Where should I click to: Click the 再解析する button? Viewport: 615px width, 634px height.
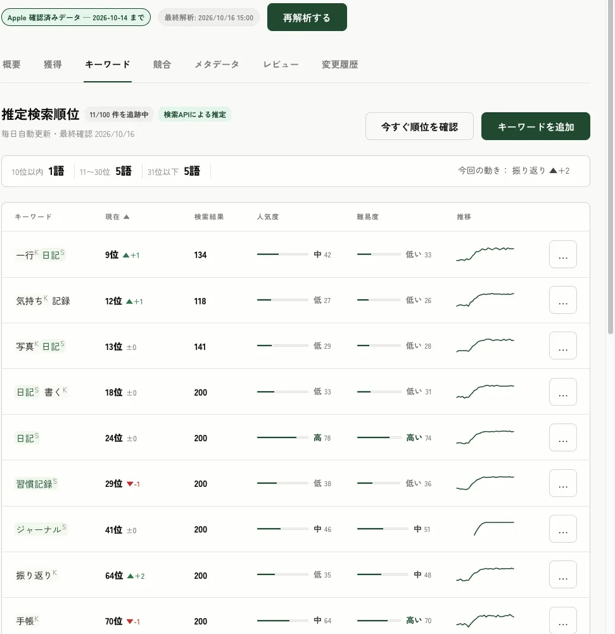[307, 17]
